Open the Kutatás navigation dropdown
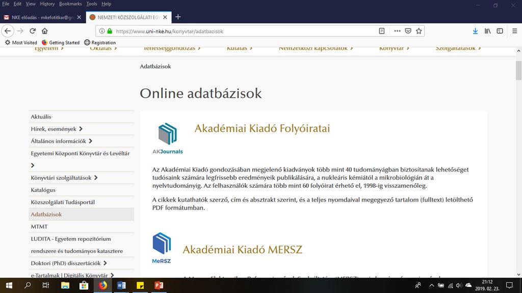Viewport: 522px width, 293px height. click(240, 48)
